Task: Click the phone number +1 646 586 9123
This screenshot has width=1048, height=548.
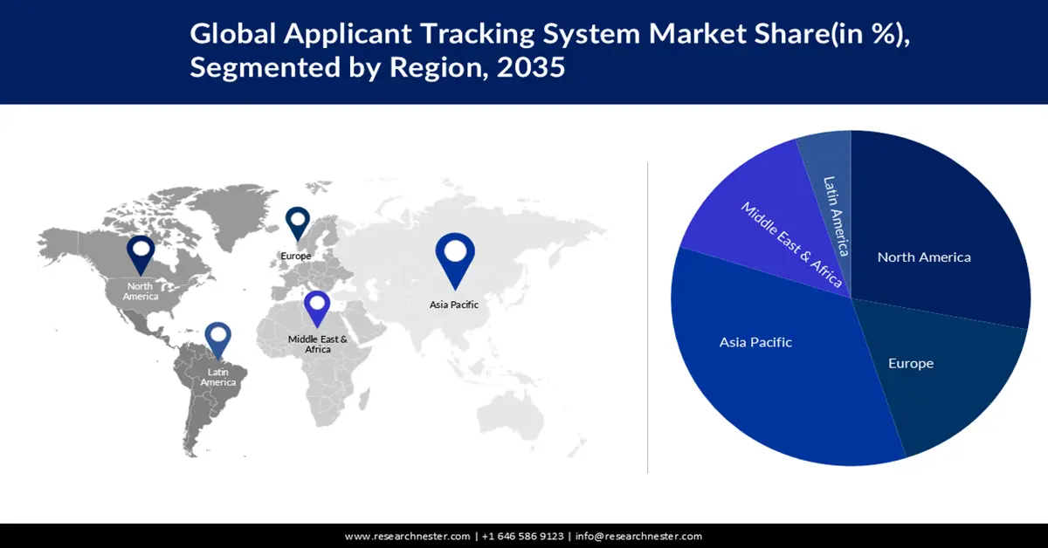Action: (523, 536)
